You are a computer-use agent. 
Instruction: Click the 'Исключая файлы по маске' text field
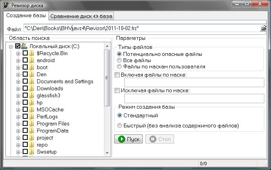point(194,98)
